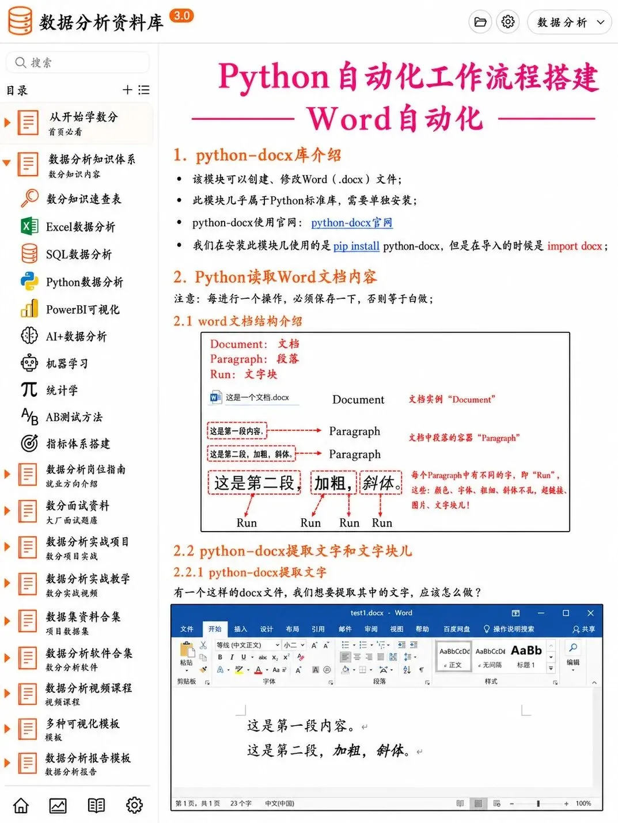Expand the 数据分析软件合集 section

(7, 658)
